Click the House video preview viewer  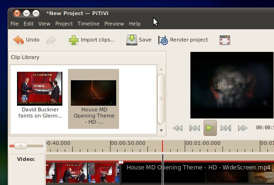click(232, 85)
